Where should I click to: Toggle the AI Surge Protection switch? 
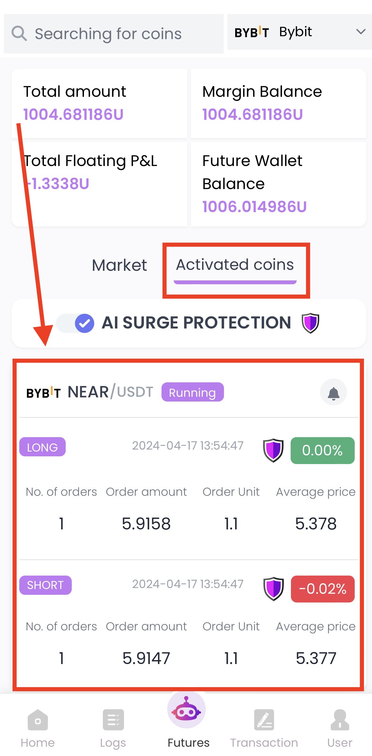click(x=75, y=323)
